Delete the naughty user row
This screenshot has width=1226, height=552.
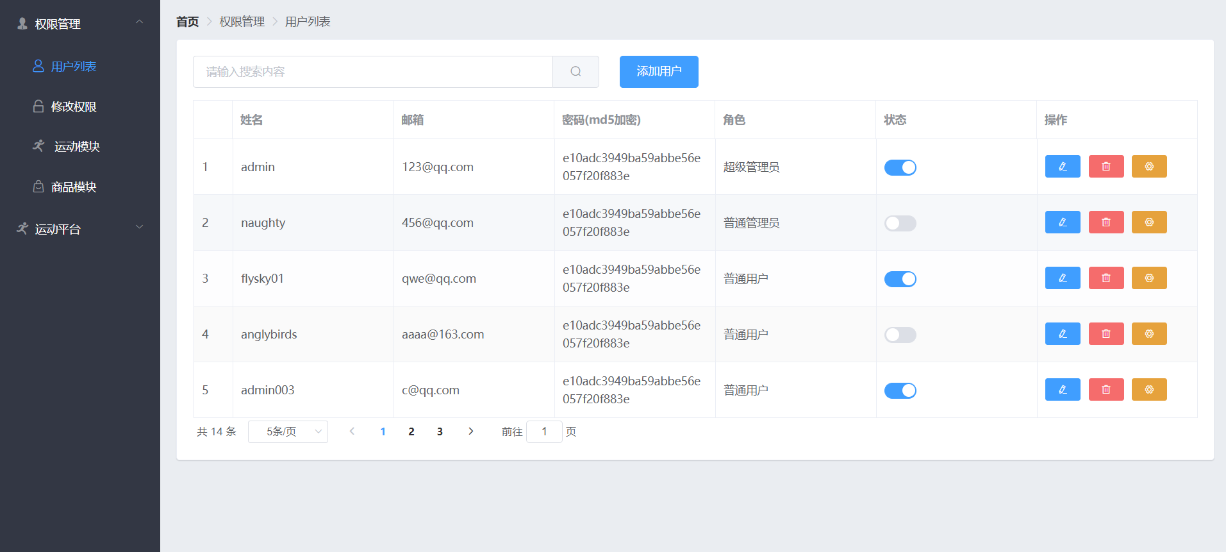click(x=1106, y=222)
